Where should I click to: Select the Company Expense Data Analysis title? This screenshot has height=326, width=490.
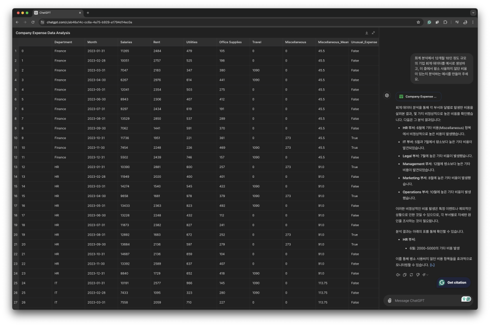43,33
